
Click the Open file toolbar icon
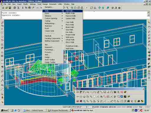click(x=6, y=8)
